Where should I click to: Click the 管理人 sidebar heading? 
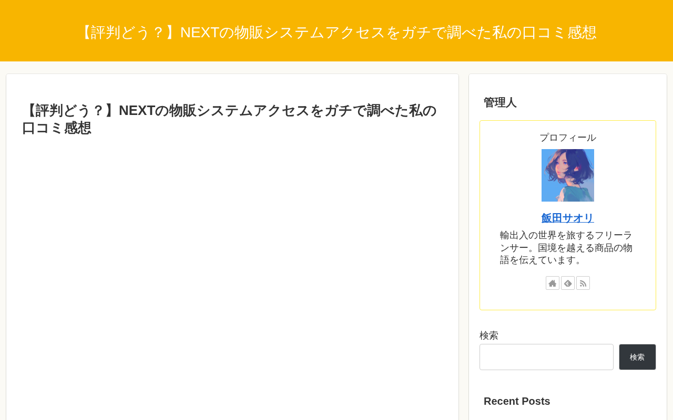point(500,102)
